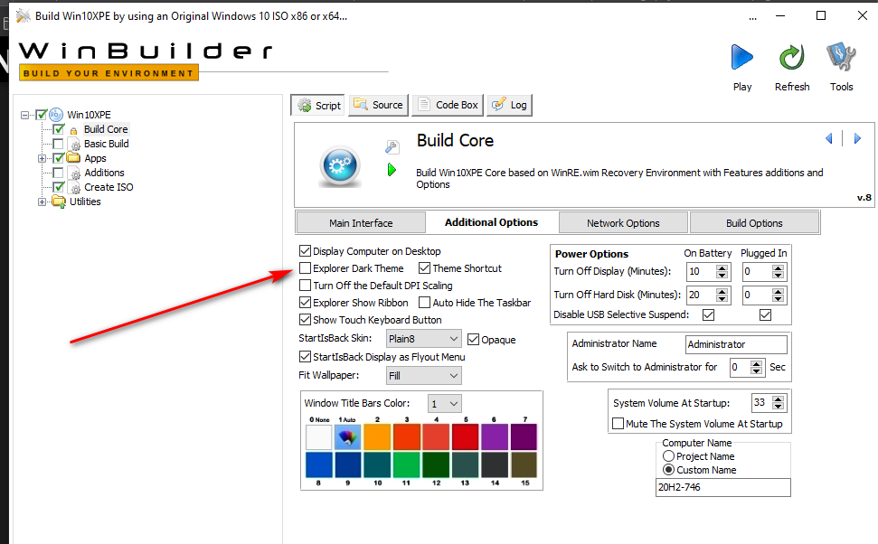878x544 pixels.
Task: Pick the orange color swatch 2
Action: [x=377, y=437]
